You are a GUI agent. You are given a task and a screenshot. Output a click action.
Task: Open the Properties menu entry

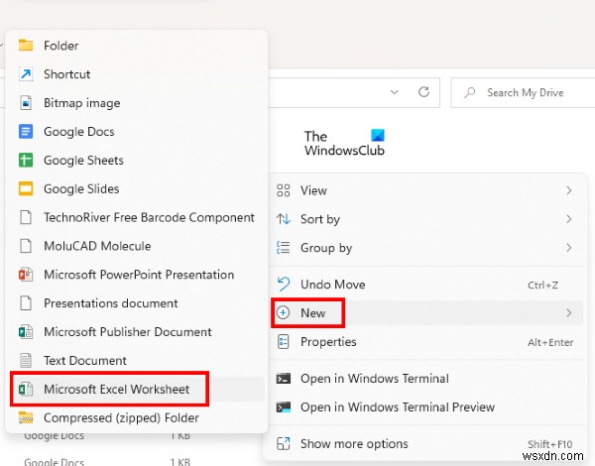click(426, 342)
